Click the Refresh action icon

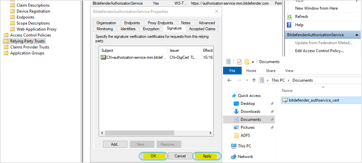pos(289,17)
